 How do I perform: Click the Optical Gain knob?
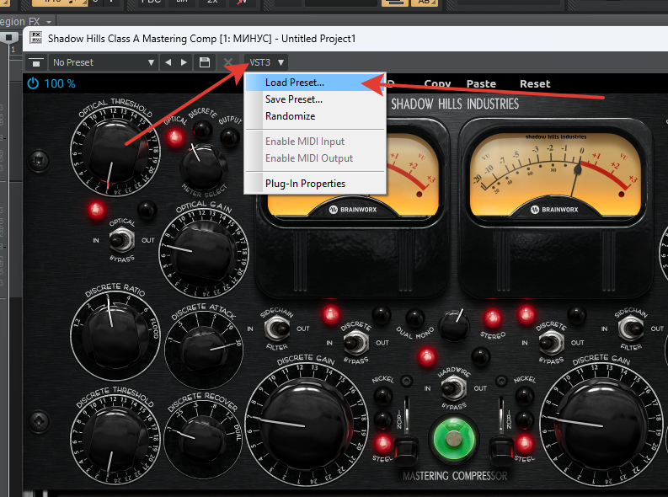click(x=204, y=254)
